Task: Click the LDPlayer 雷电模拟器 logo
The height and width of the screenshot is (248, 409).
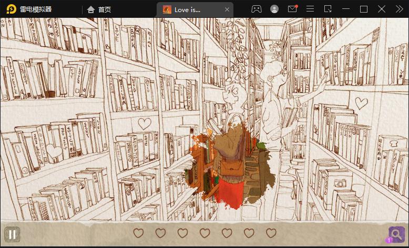Action: pyautogui.click(x=29, y=9)
